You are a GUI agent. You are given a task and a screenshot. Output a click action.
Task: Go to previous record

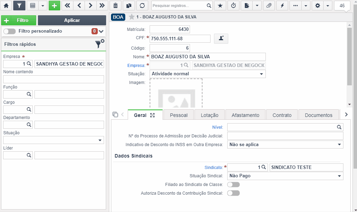[x=79, y=6]
